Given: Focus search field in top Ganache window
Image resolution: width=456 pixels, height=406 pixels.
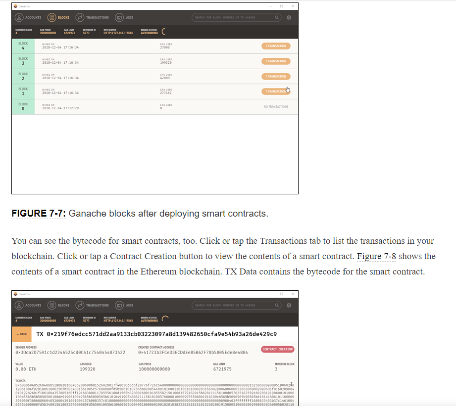Looking at the screenshot, I should click(x=236, y=17).
